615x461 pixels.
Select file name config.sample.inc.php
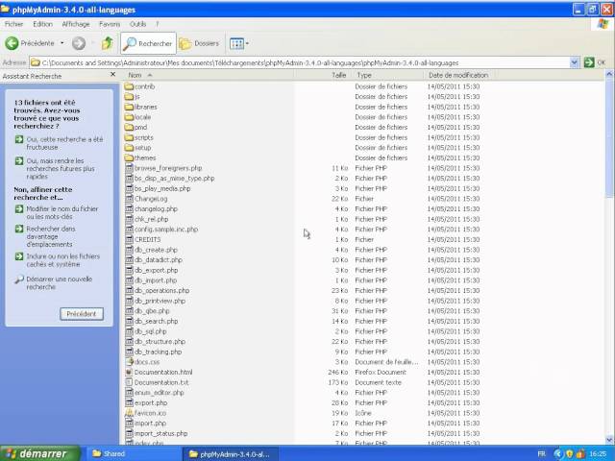166,230
